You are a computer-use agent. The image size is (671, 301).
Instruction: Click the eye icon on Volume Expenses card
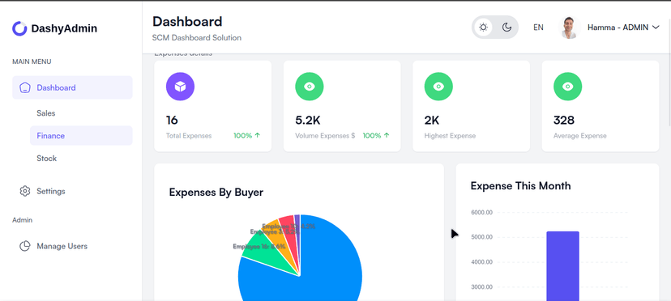pos(310,87)
